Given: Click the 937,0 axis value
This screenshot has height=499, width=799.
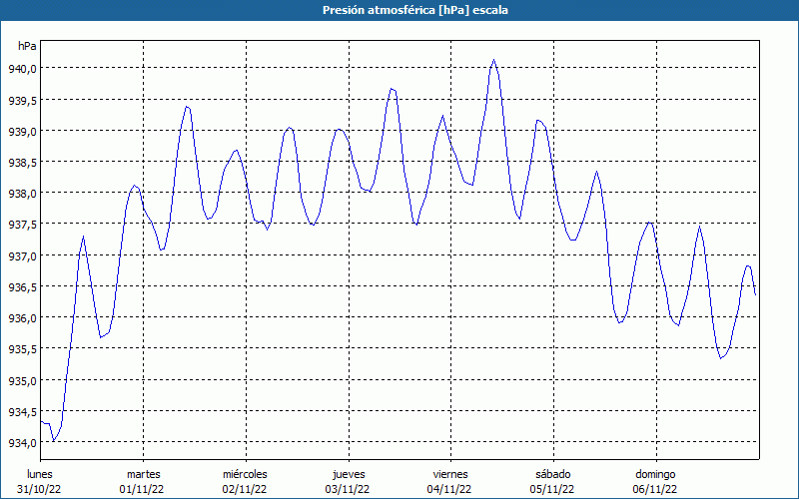Looking at the screenshot, I should [x=22, y=255].
